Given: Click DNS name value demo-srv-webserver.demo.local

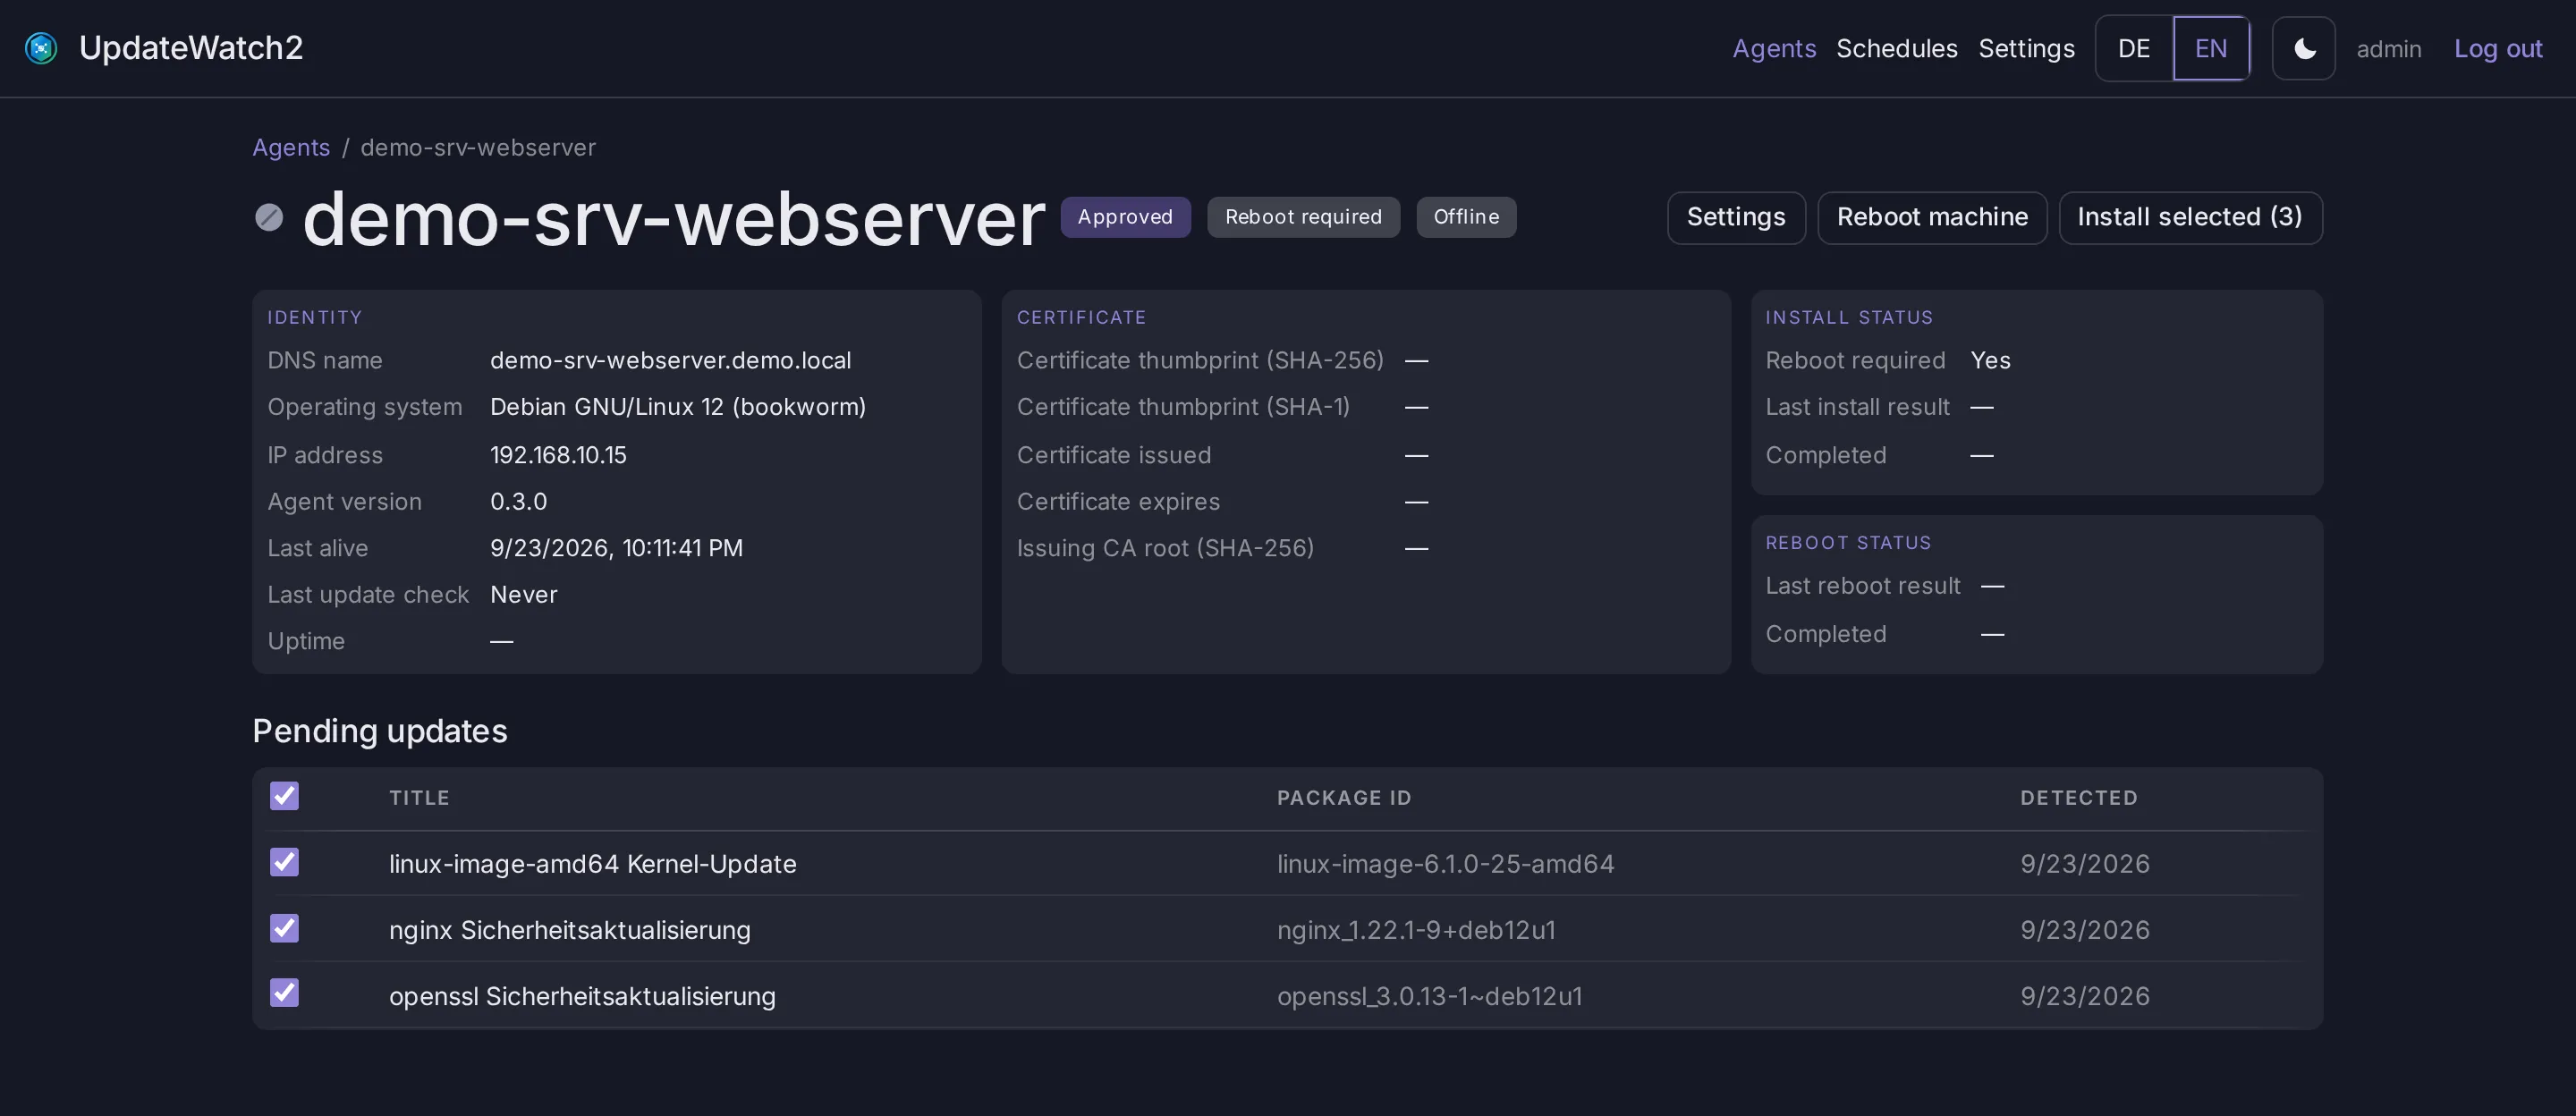Looking at the screenshot, I should tap(670, 360).
